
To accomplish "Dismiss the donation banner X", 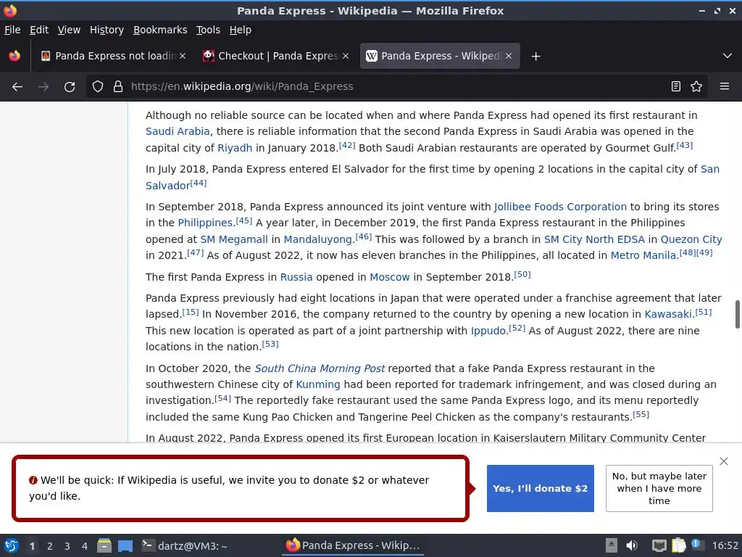I will [x=724, y=461].
